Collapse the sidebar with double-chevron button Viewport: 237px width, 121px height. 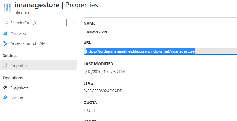point(72,23)
